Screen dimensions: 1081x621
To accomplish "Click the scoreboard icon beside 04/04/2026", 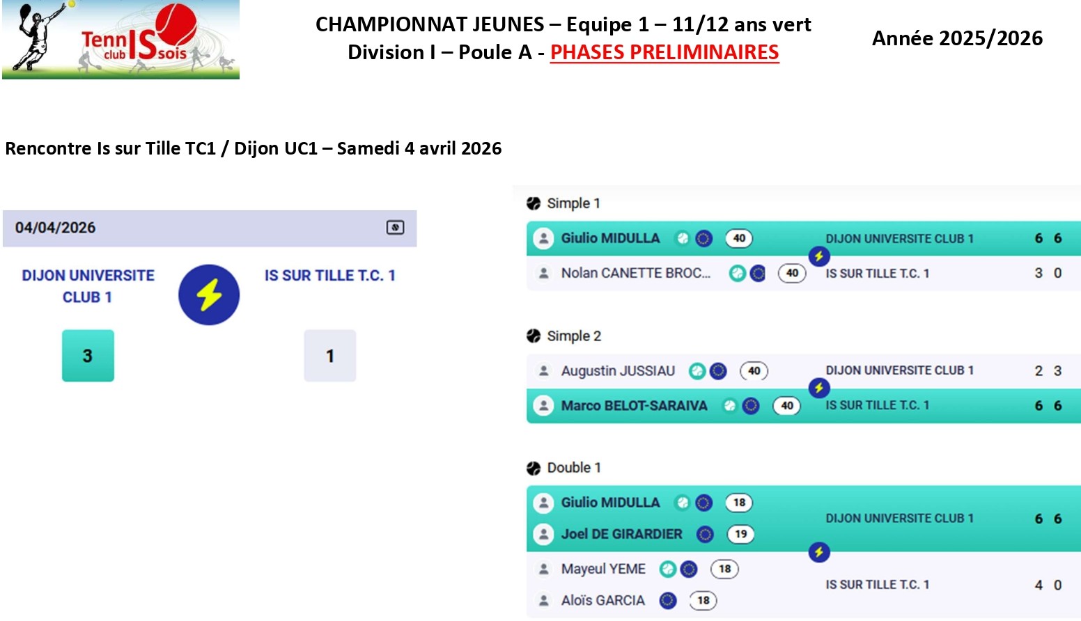I will coord(395,228).
